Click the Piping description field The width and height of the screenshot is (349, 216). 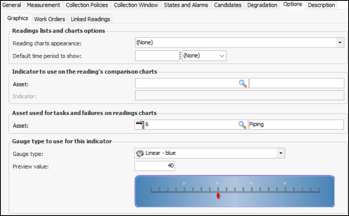click(296, 125)
